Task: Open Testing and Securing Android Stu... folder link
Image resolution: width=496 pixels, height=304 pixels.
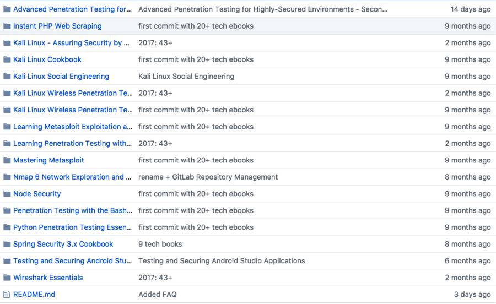Action: click(x=72, y=260)
